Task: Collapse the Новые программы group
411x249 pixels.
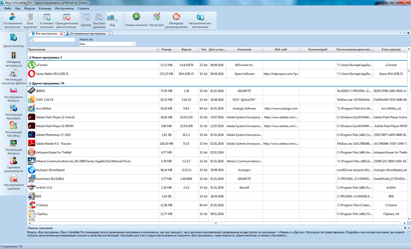Action: [x=29, y=57]
